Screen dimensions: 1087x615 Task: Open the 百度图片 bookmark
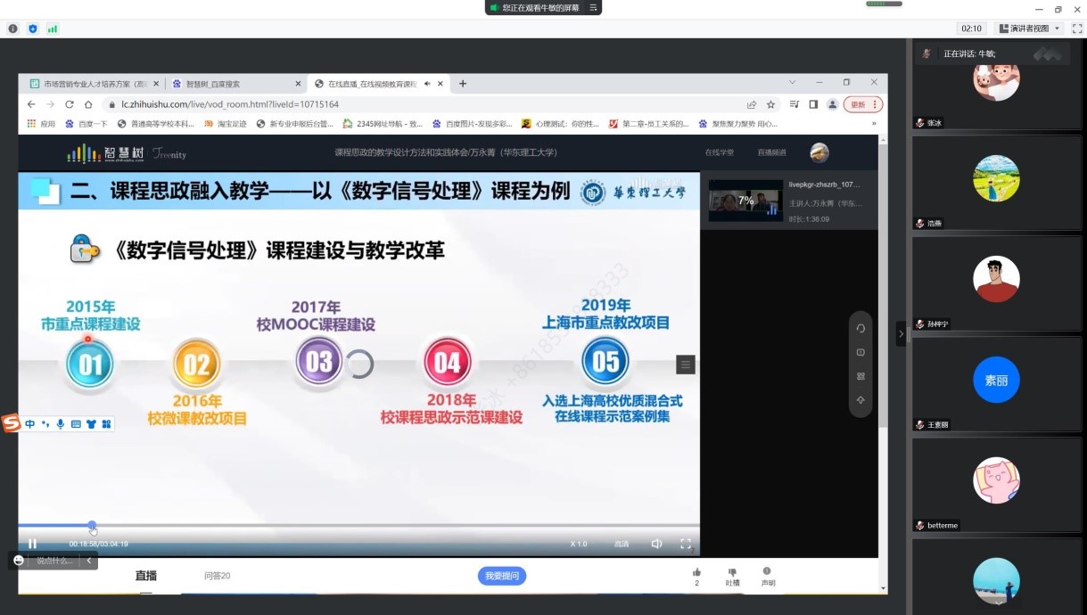[x=473, y=124]
